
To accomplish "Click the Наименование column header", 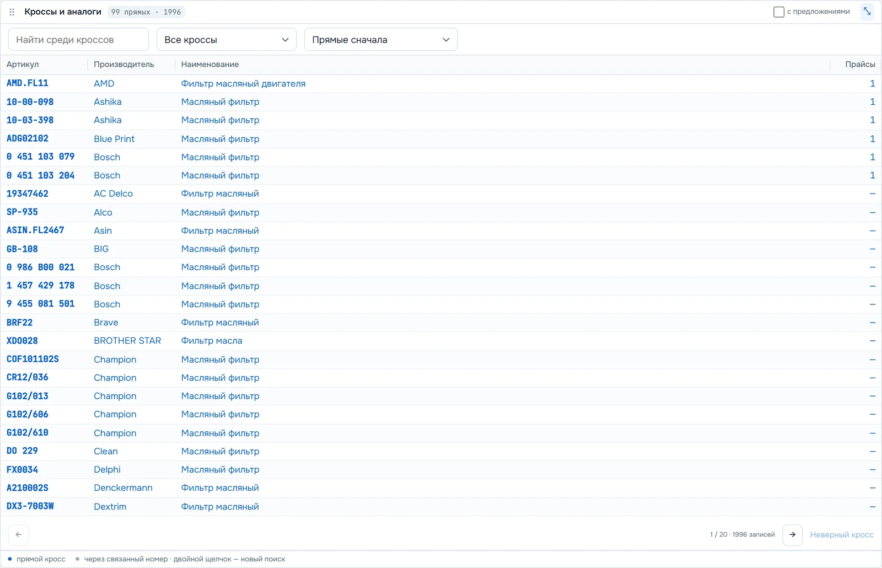I will 210,65.
